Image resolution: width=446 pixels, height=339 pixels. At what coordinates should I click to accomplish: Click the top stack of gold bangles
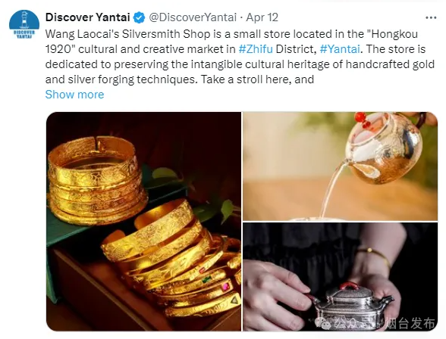tap(97, 180)
